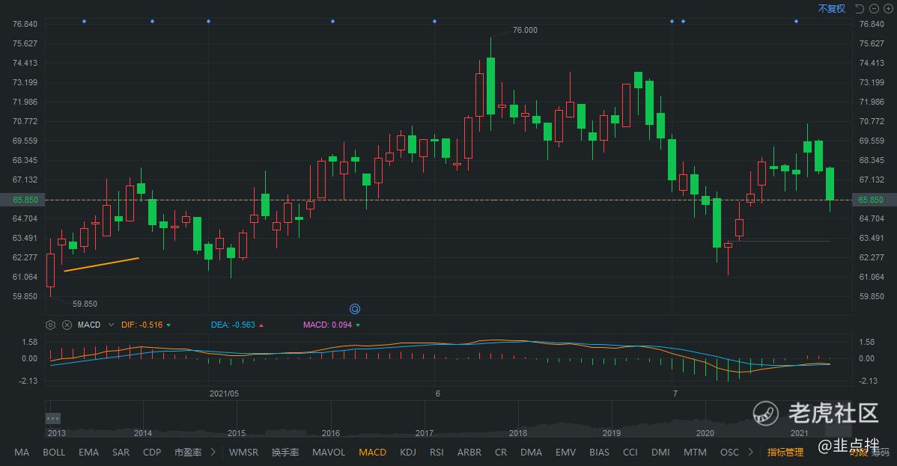Select the SAR indicator
The width and height of the screenshot is (897, 466).
coord(121,453)
